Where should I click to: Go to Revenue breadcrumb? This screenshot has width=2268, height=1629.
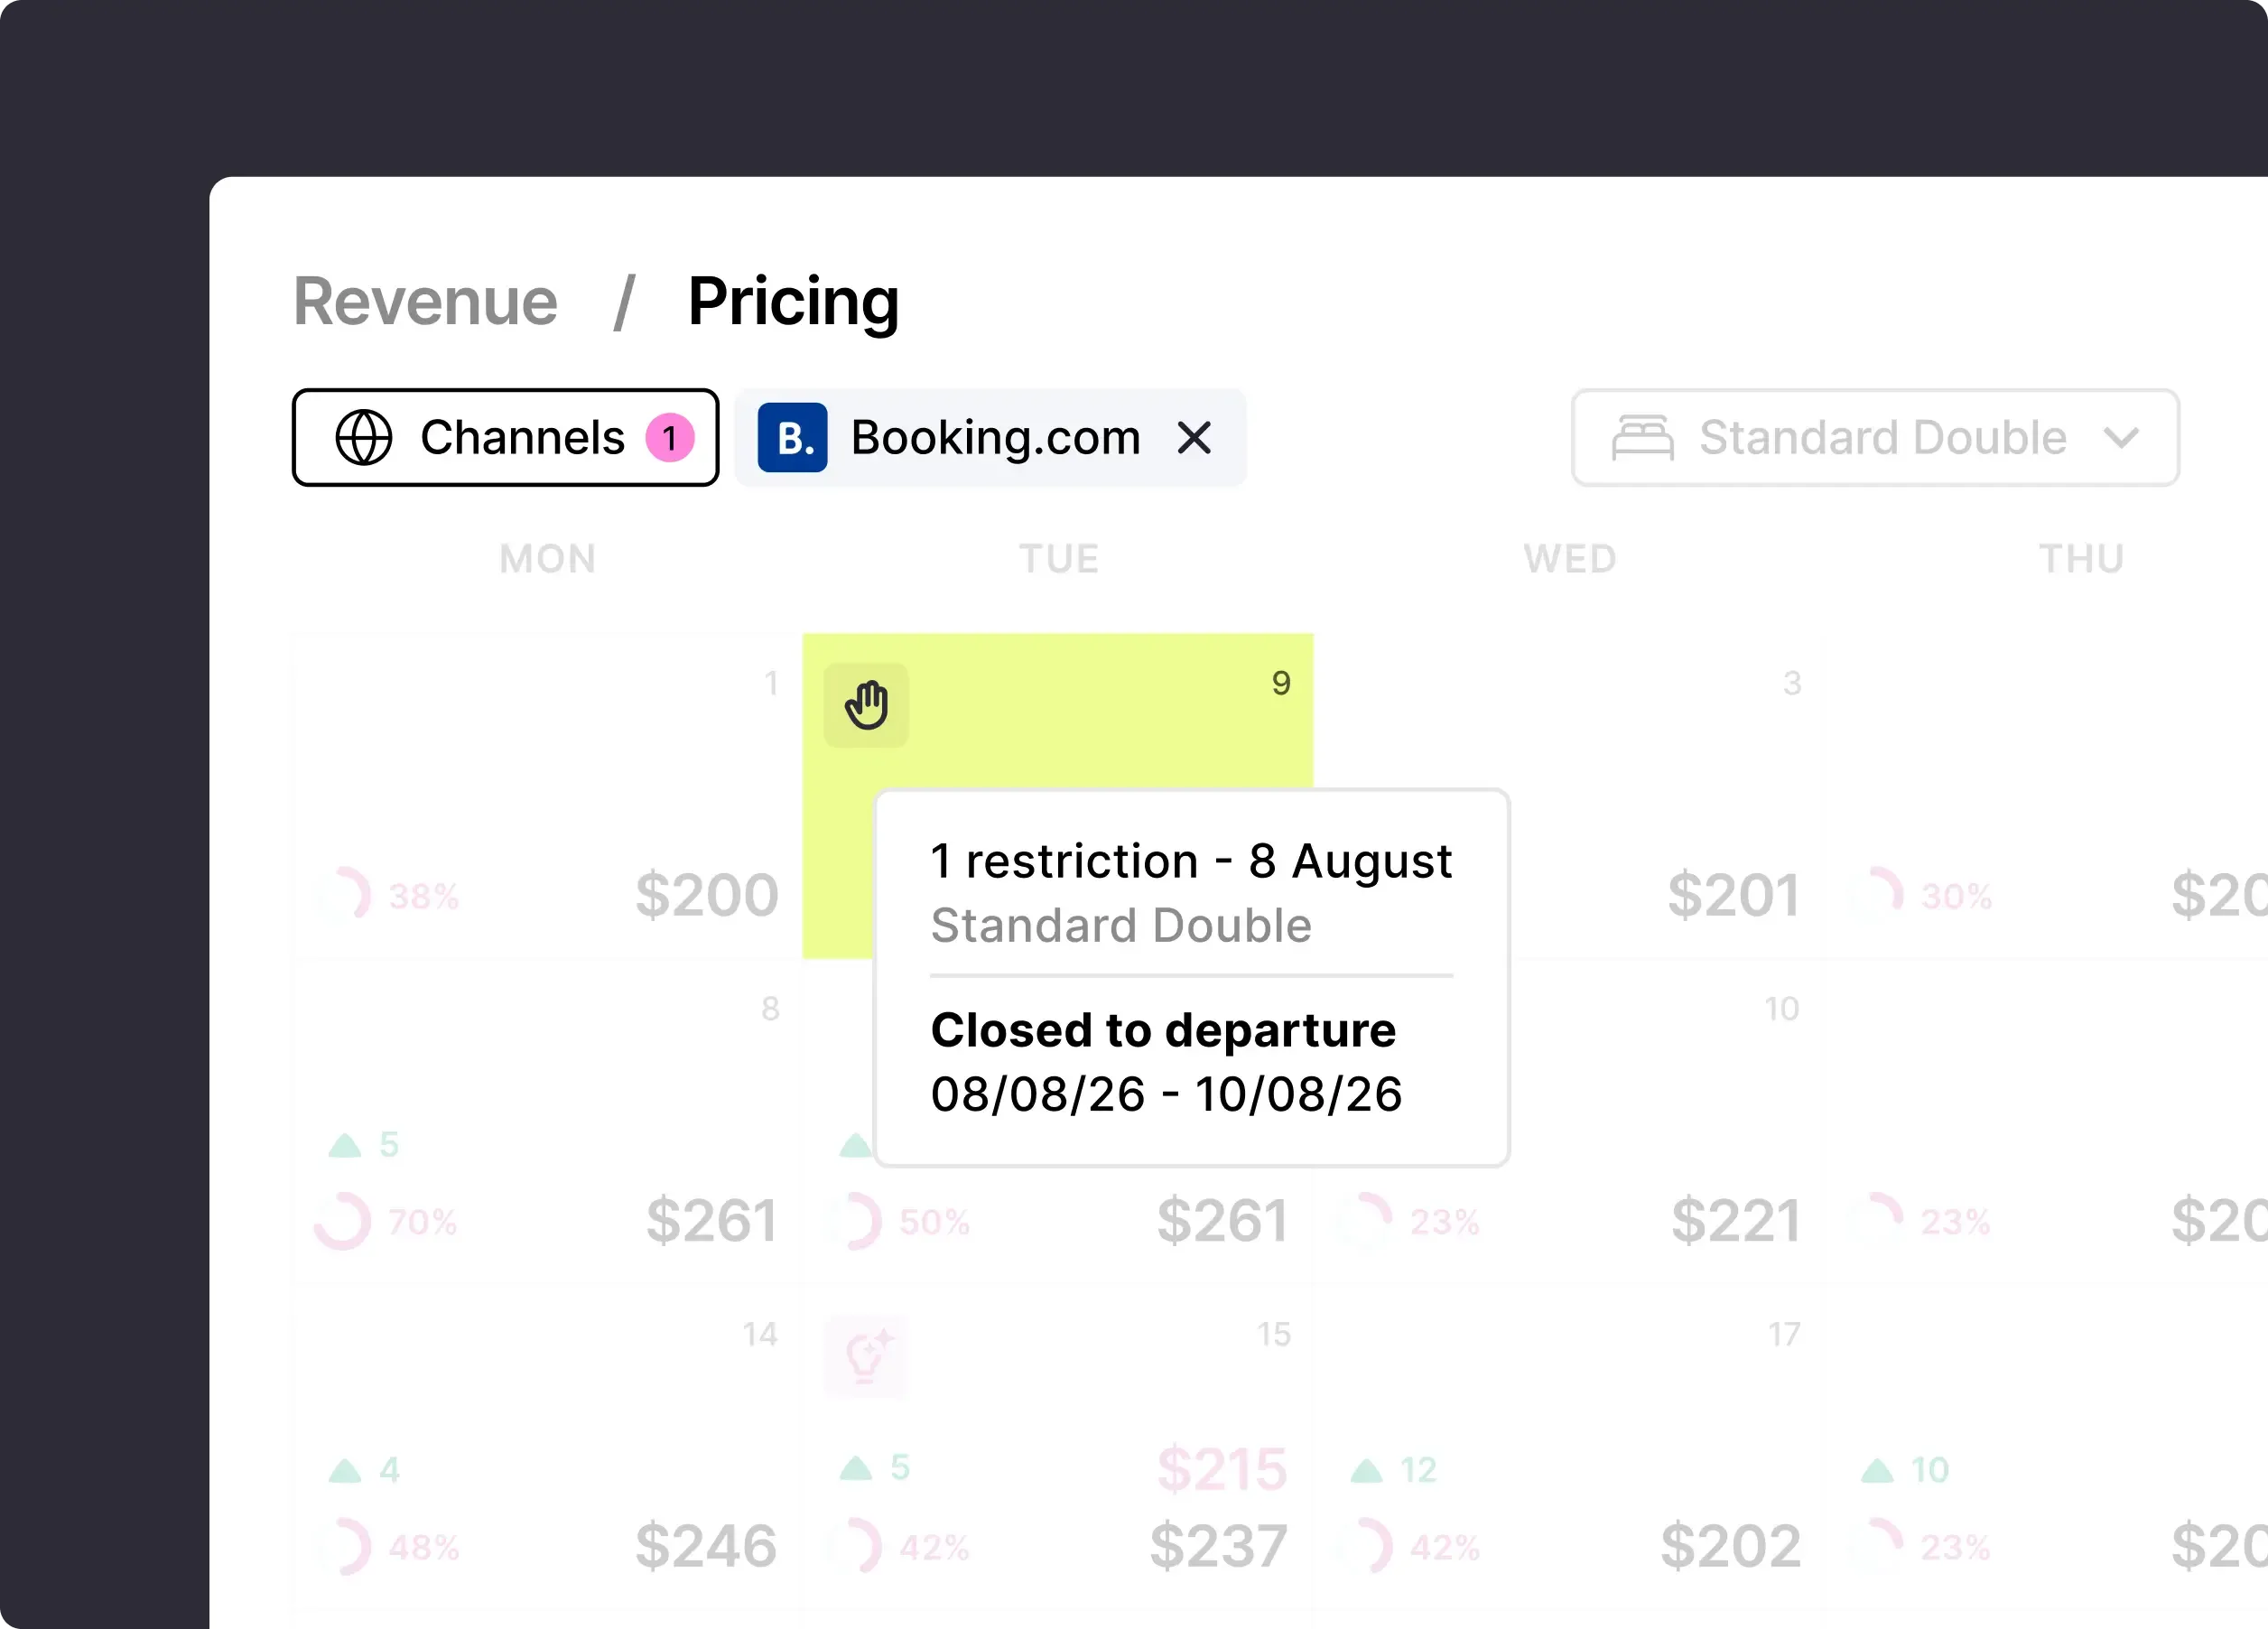click(425, 301)
